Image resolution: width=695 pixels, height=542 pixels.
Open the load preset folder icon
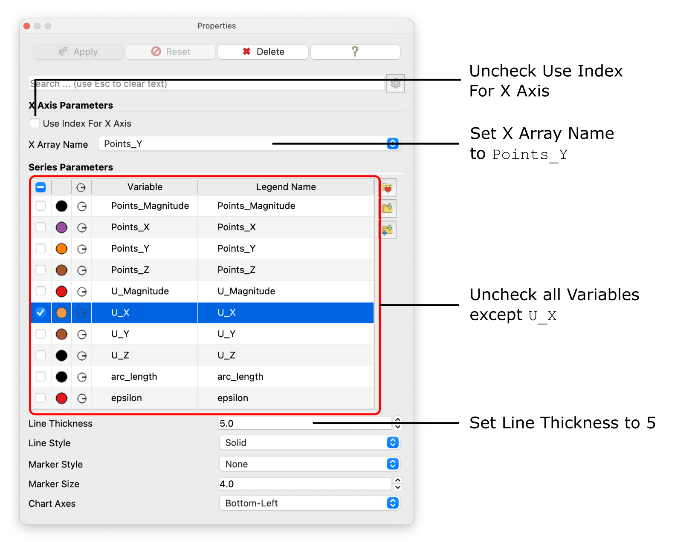click(387, 209)
